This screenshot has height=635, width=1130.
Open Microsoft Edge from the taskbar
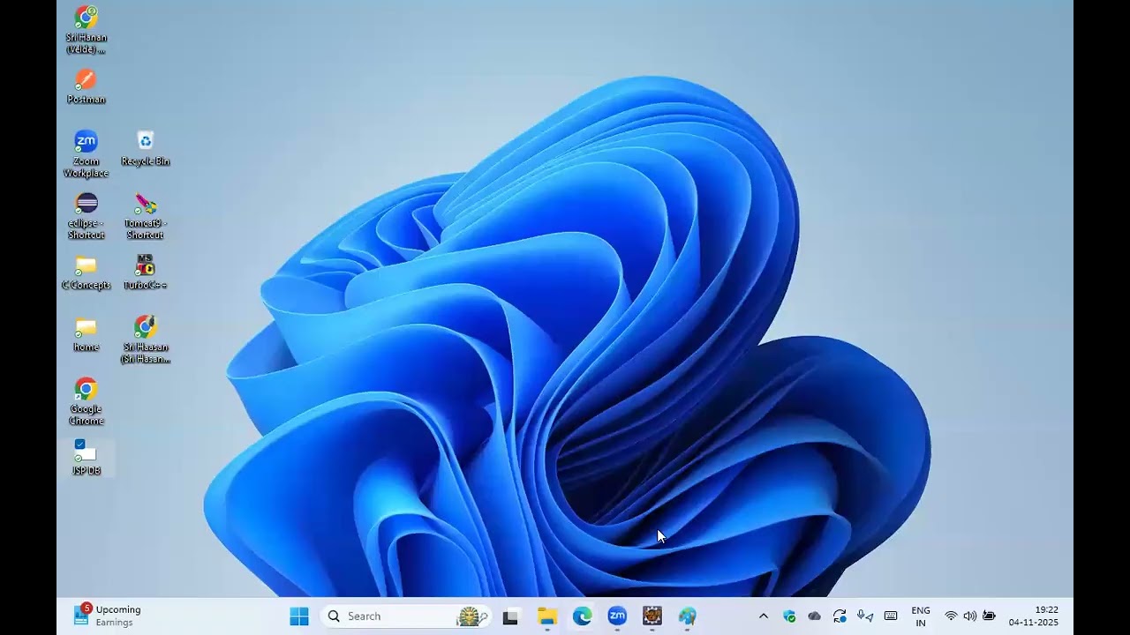(x=582, y=616)
